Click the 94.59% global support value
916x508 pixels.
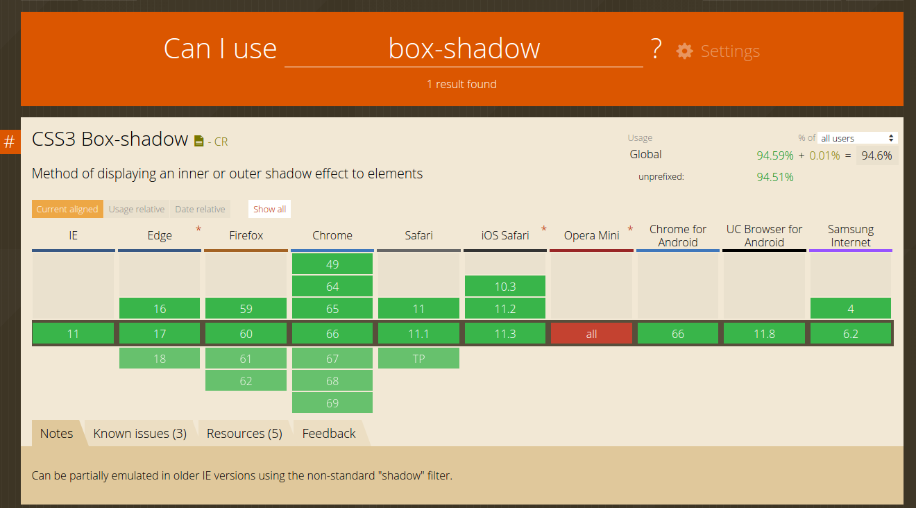[775, 155]
